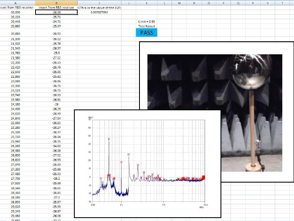
Task: Click the cell showing -27.2
Action: (x=56, y=197)
